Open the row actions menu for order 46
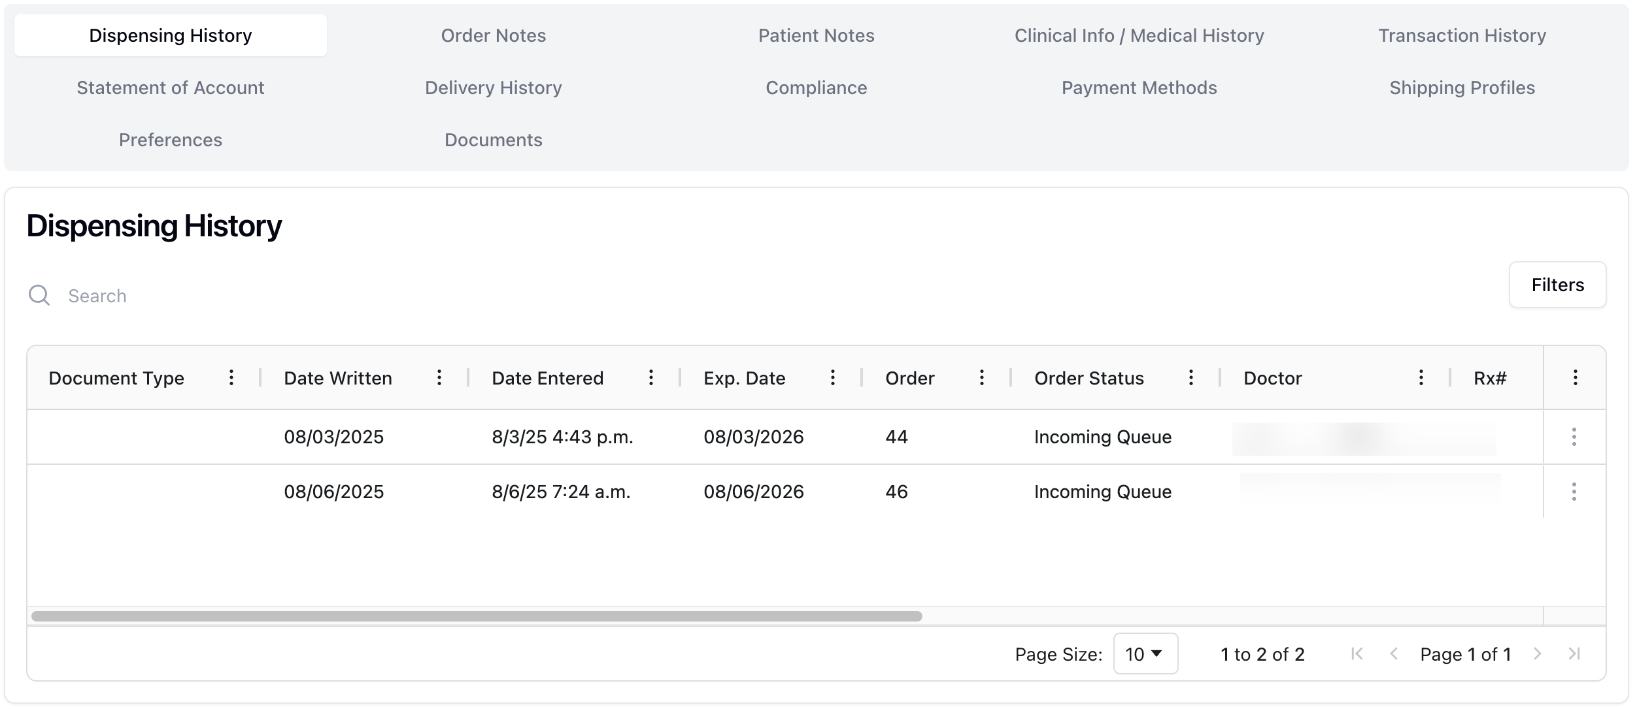 1574,492
